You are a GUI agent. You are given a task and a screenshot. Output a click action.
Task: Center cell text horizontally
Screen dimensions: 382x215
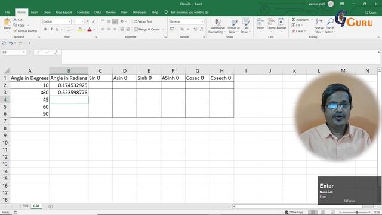tap(109, 29)
